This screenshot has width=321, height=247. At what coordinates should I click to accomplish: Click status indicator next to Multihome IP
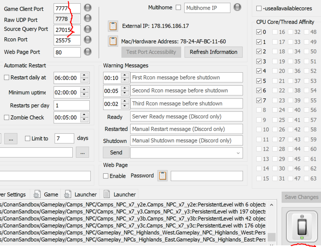[238, 7]
